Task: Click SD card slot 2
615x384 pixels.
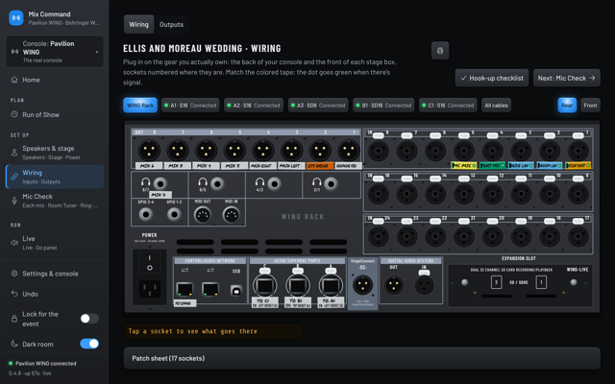Action: (x=496, y=282)
